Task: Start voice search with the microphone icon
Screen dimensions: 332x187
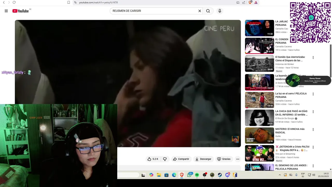Action: pos(220,11)
